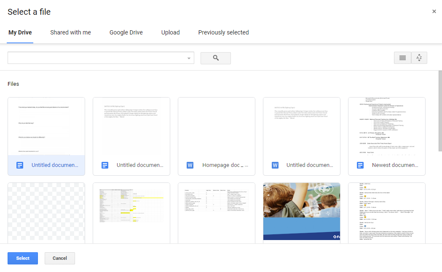Viewport: 442px width, 272px height.
Task: Cancel the file selection
Action: pyautogui.click(x=59, y=258)
